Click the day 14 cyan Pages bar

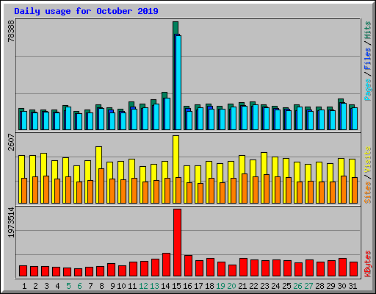pos(167,114)
